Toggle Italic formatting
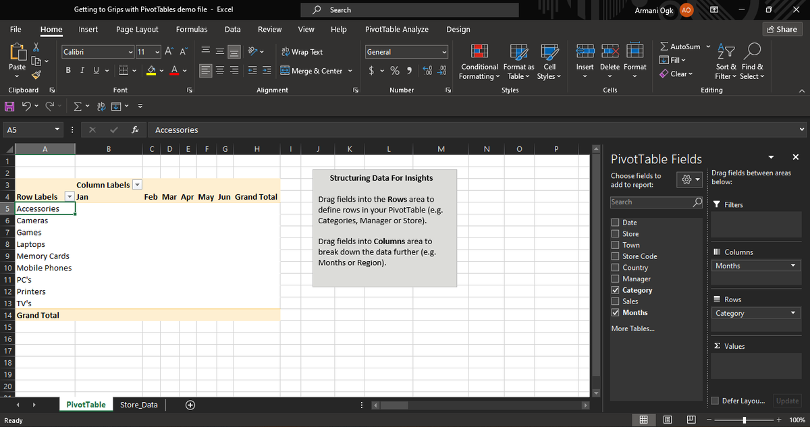The width and height of the screenshot is (810, 427). pos(82,70)
